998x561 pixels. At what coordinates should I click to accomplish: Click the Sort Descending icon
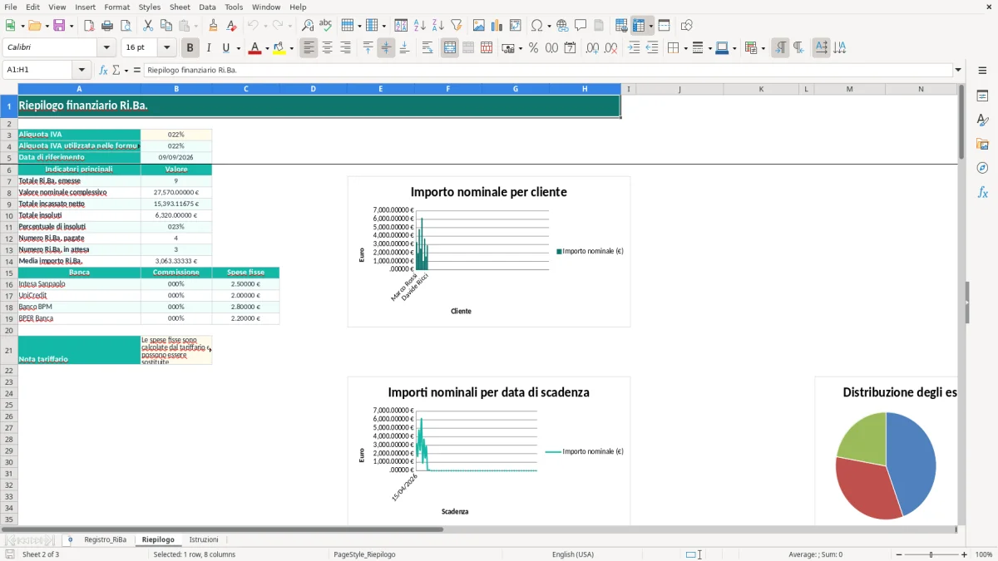click(x=437, y=26)
